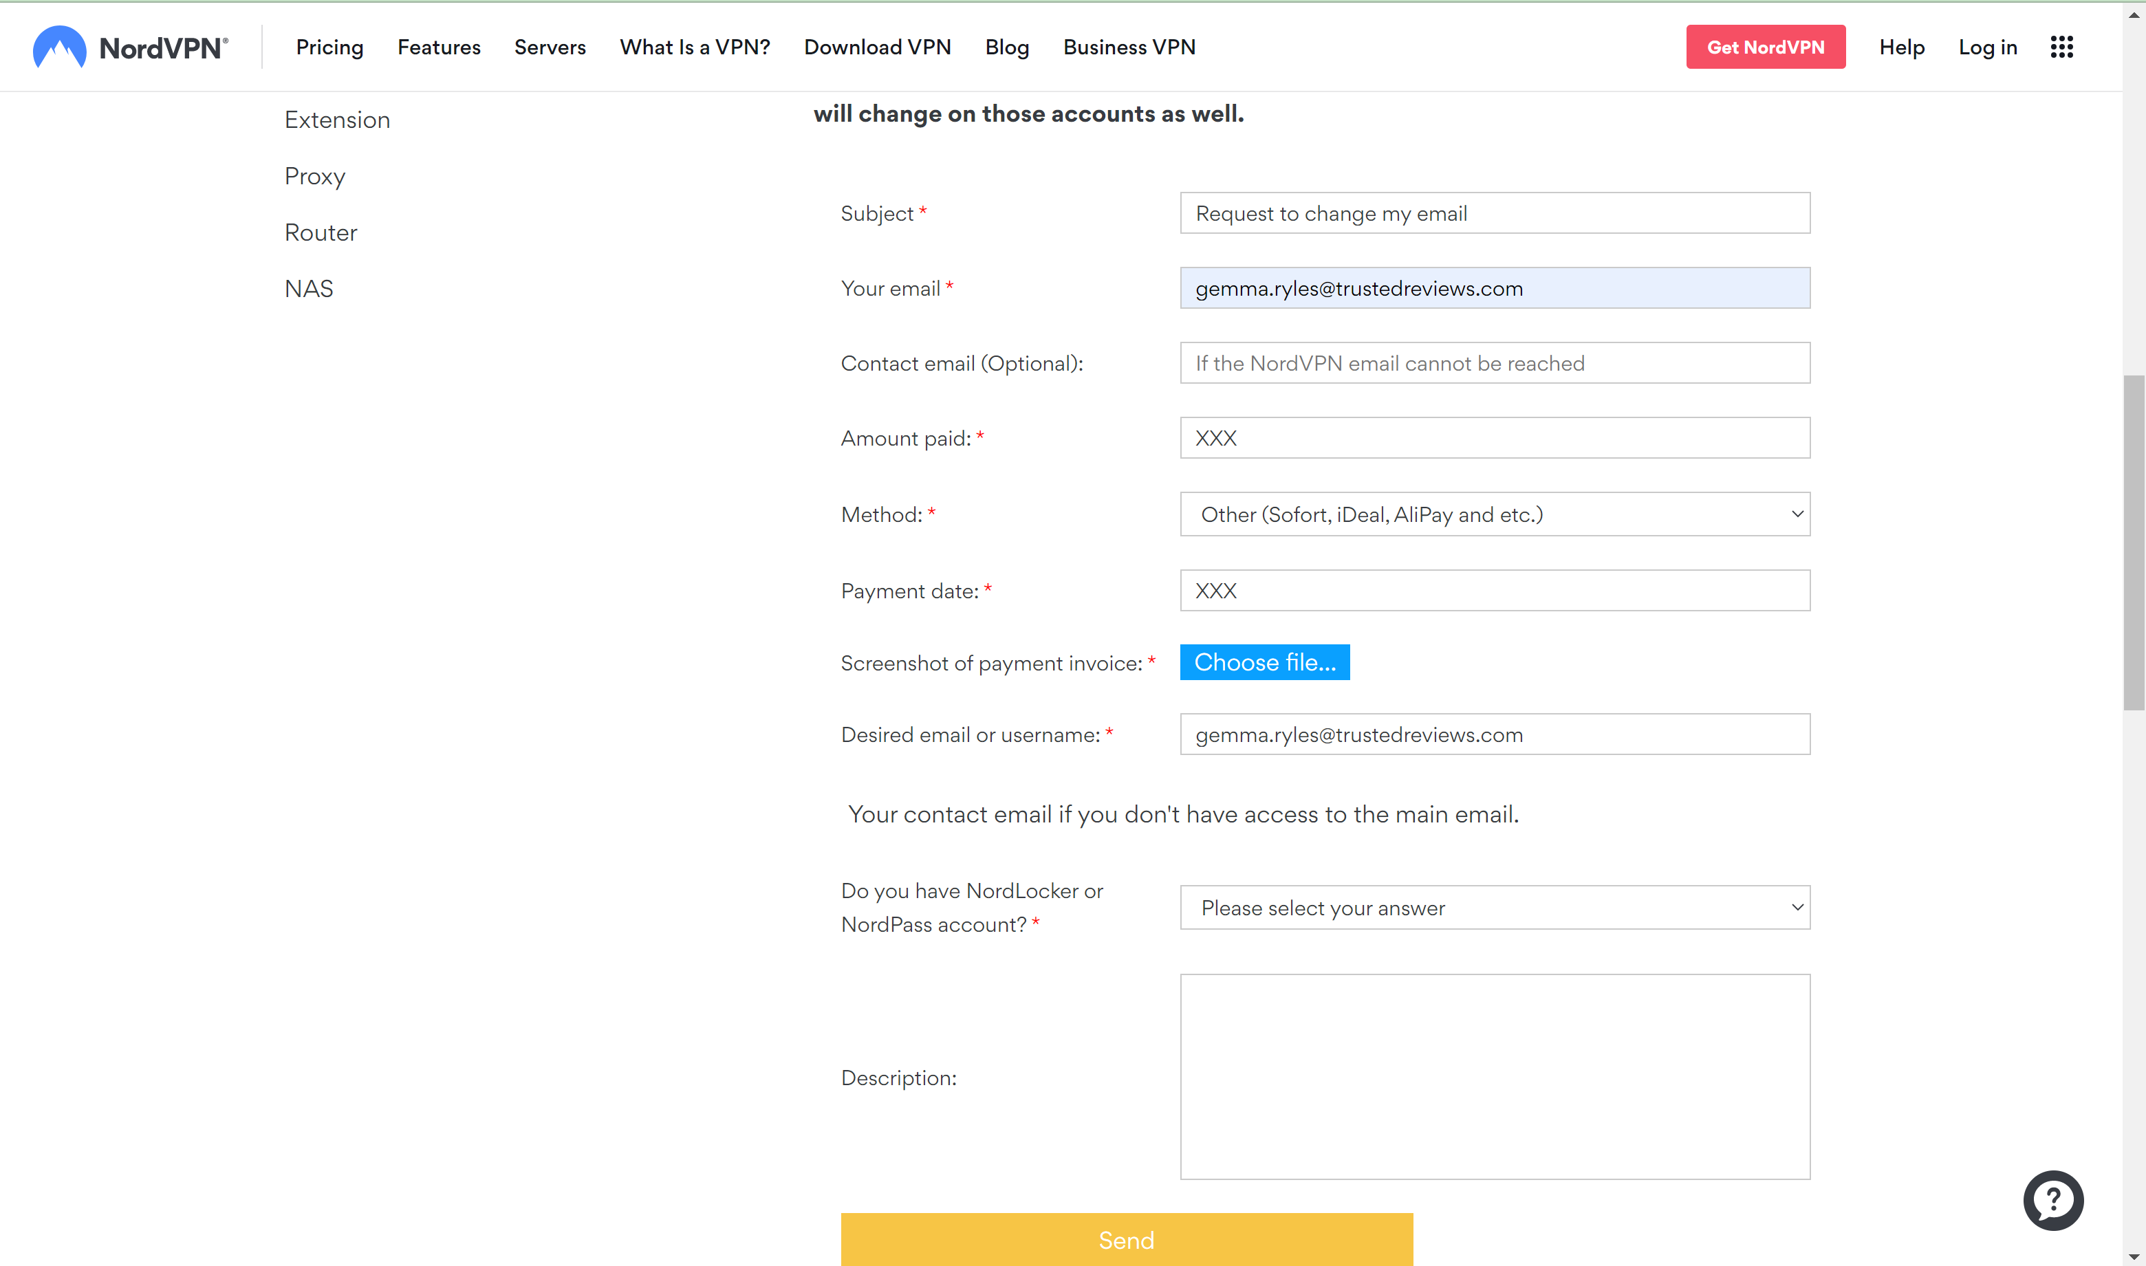
Task: Open Download VPN in the navigation
Action: click(877, 47)
